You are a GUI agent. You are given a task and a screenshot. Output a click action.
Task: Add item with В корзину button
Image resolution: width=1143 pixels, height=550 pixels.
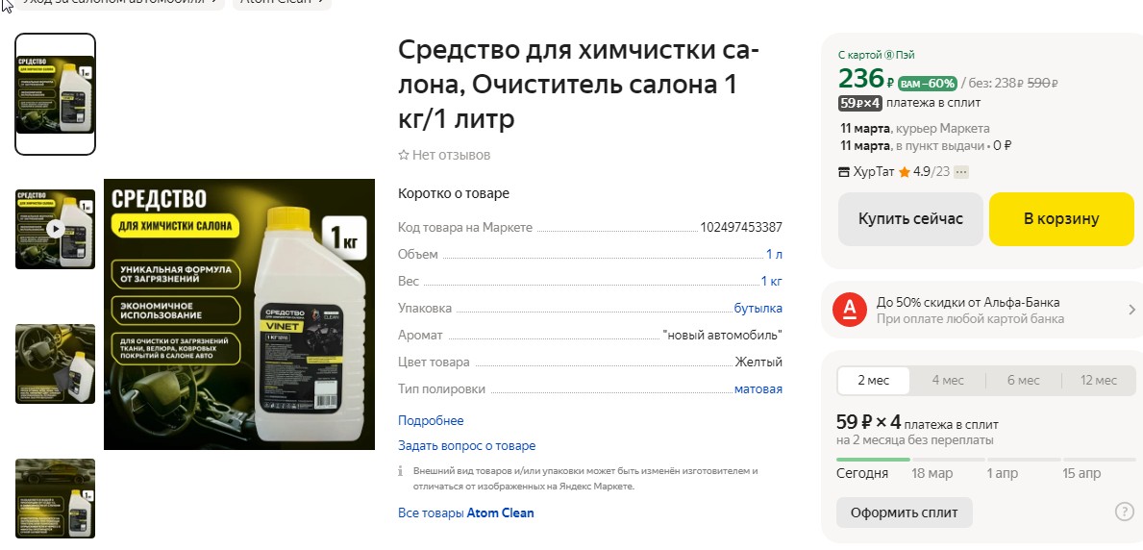point(1061,219)
